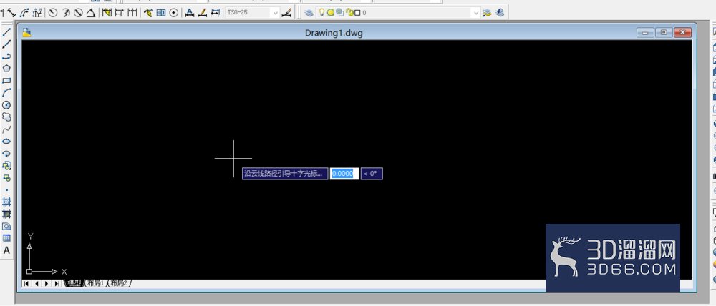The image size is (716, 306).
Task: Restore the Drawing1.dwg window
Action: coord(664,32)
